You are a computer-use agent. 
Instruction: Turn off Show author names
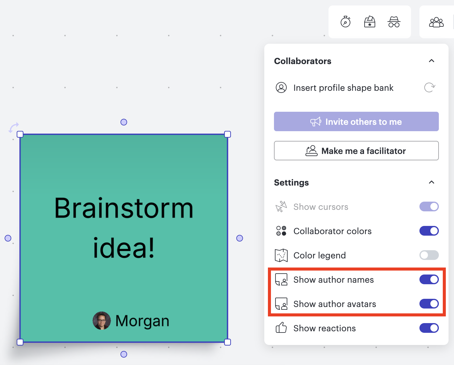[429, 279]
